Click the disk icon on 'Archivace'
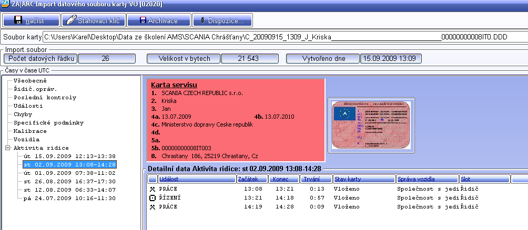Image resolution: width=528 pixels, height=230 pixels. [x=143, y=21]
